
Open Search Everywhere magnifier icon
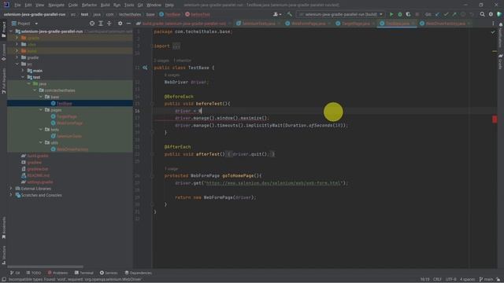click(x=482, y=14)
